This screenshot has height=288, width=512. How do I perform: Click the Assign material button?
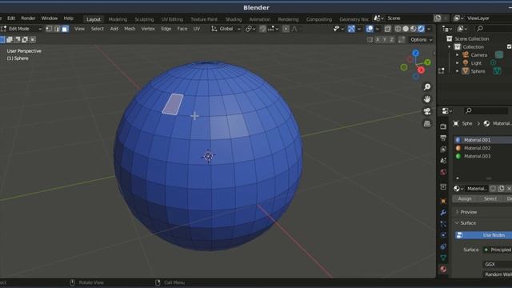(465, 198)
